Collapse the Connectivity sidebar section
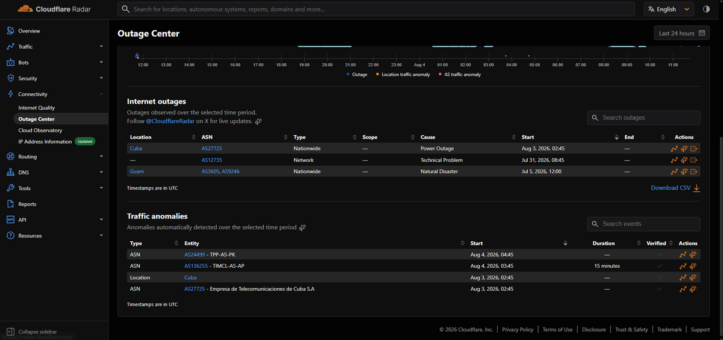This screenshot has height=340, width=723. click(101, 94)
